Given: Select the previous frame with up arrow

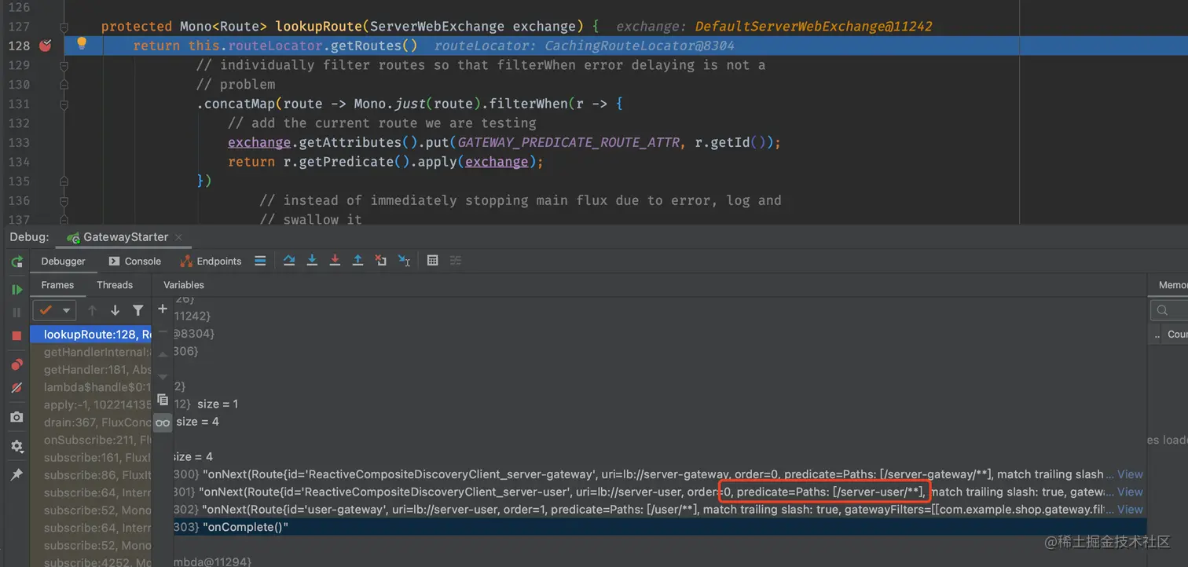Looking at the screenshot, I should 92,310.
